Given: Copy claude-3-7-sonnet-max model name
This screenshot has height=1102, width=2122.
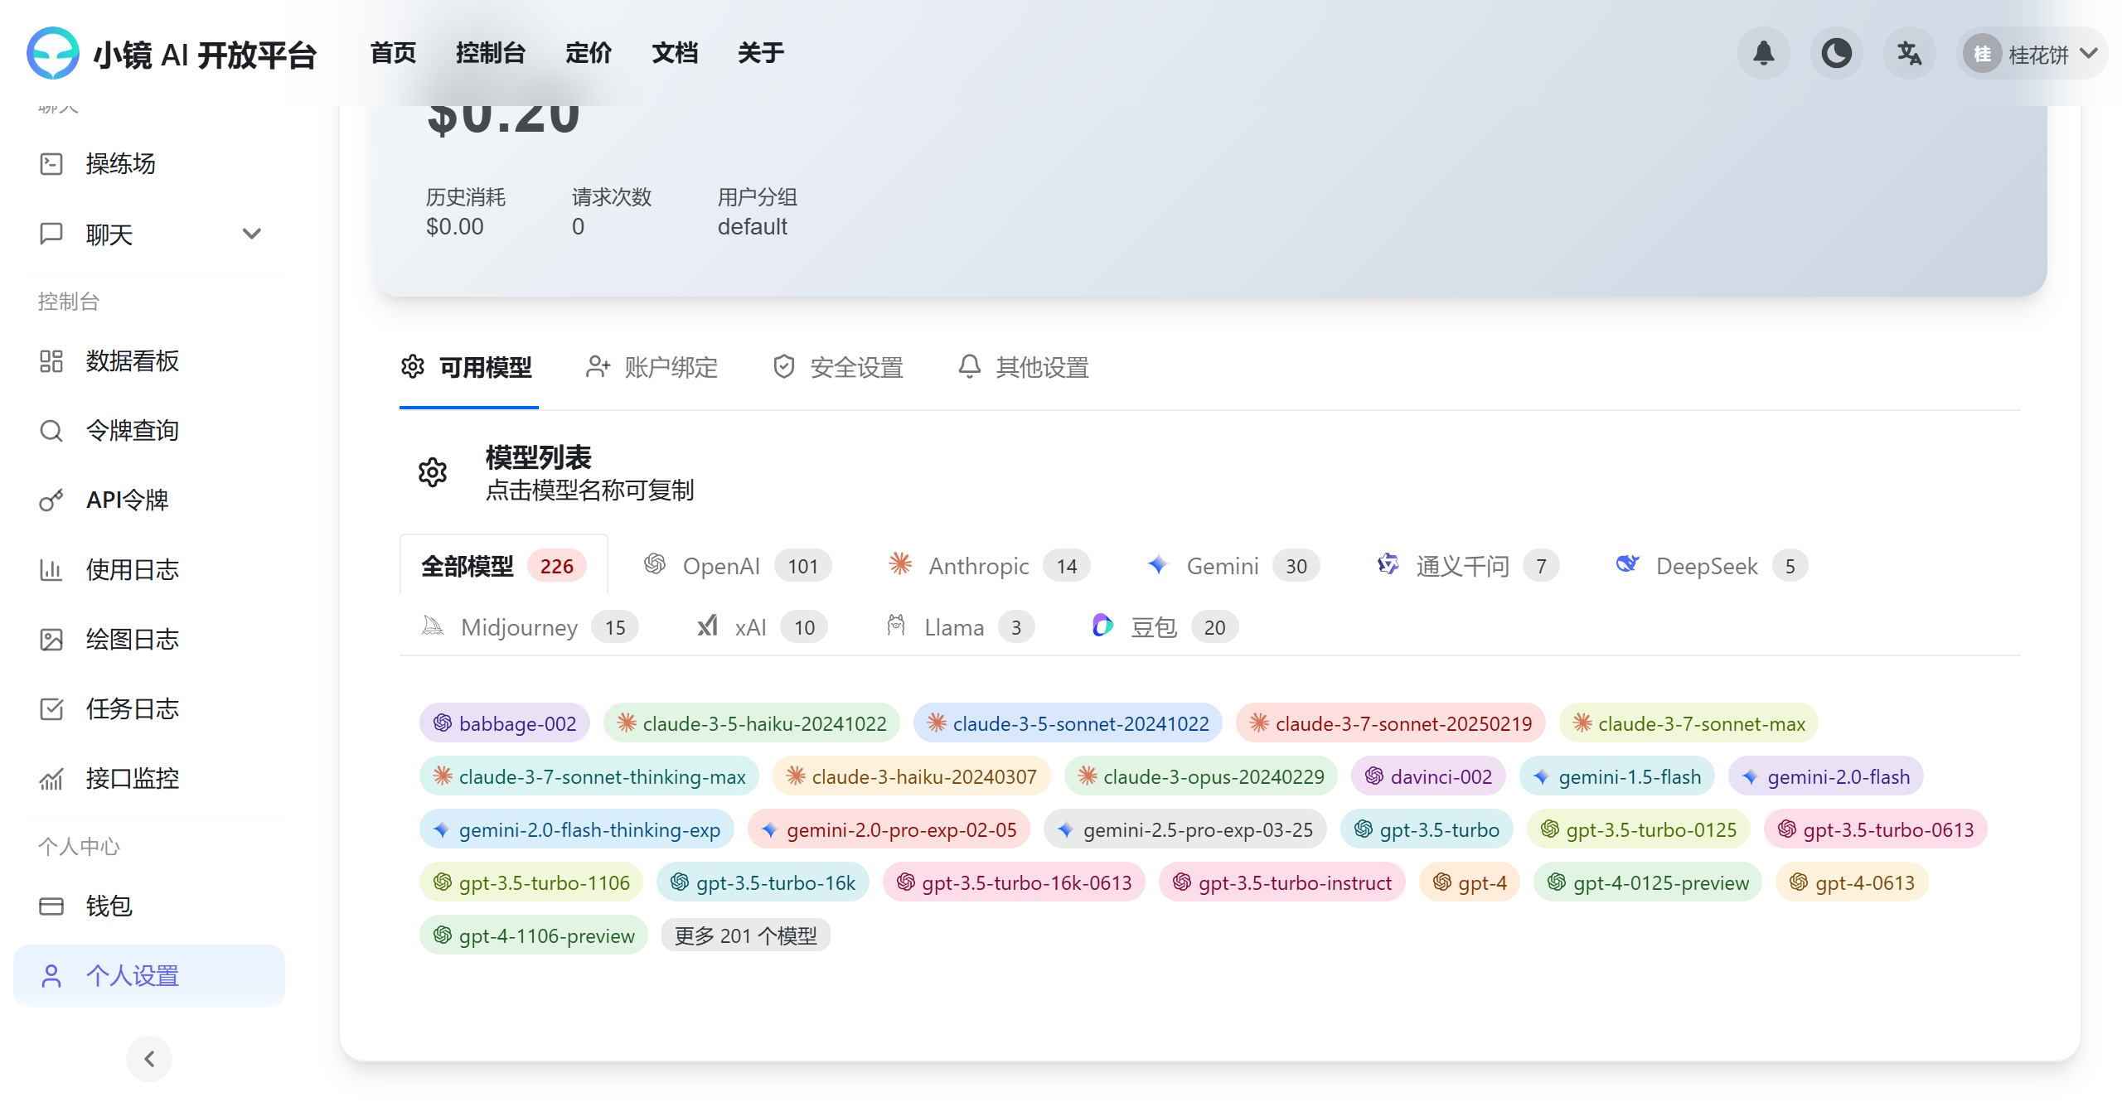Looking at the screenshot, I should pos(1688,723).
